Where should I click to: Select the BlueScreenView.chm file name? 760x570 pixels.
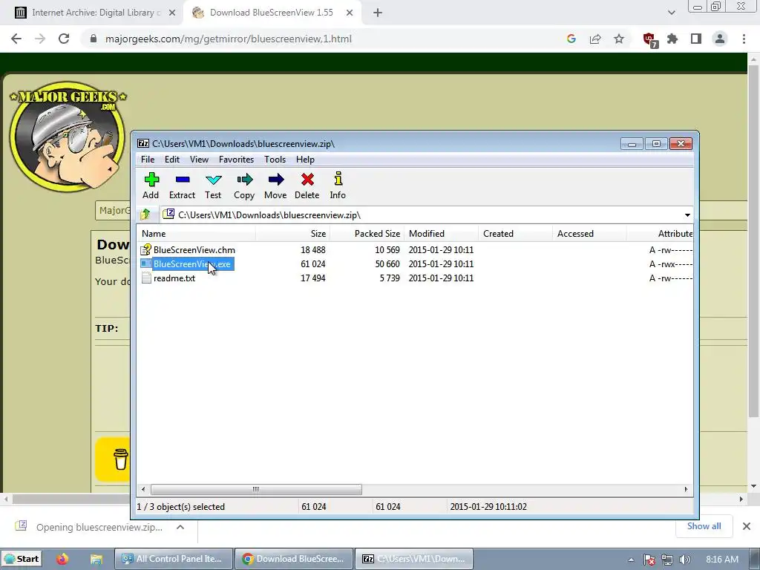click(194, 250)
